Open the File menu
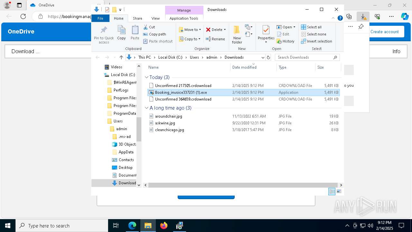This screenshot has width=412, height=232. (x=100, y=18)
